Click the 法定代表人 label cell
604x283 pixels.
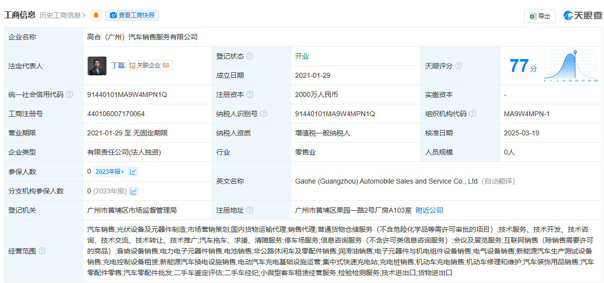(x=44, y=66)
